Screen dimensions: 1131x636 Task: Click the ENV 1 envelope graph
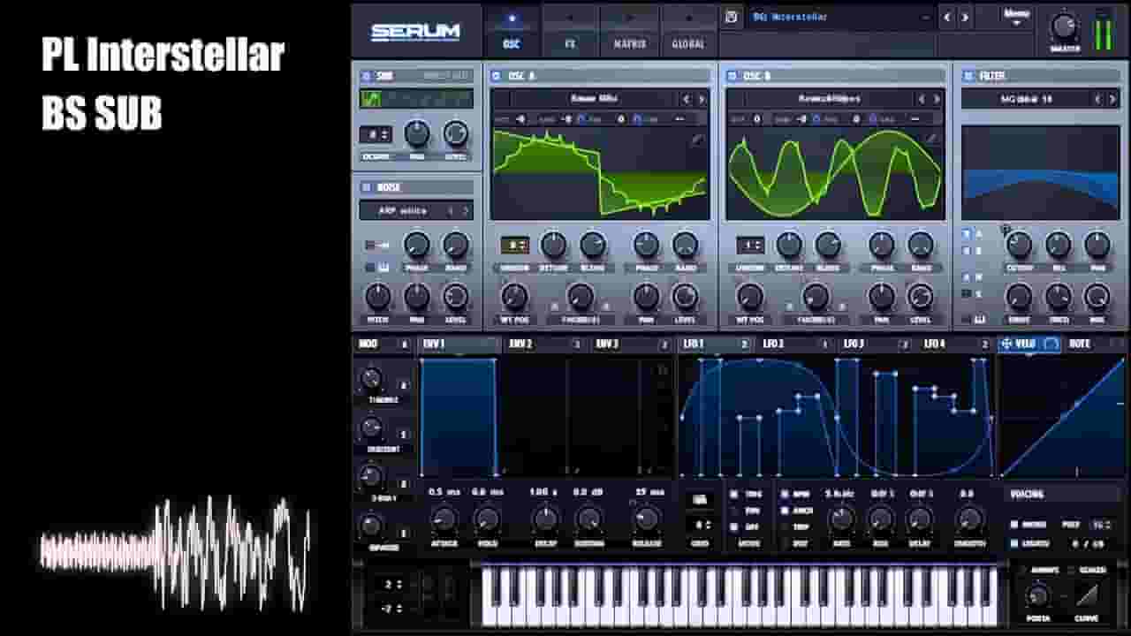point(546,417)
